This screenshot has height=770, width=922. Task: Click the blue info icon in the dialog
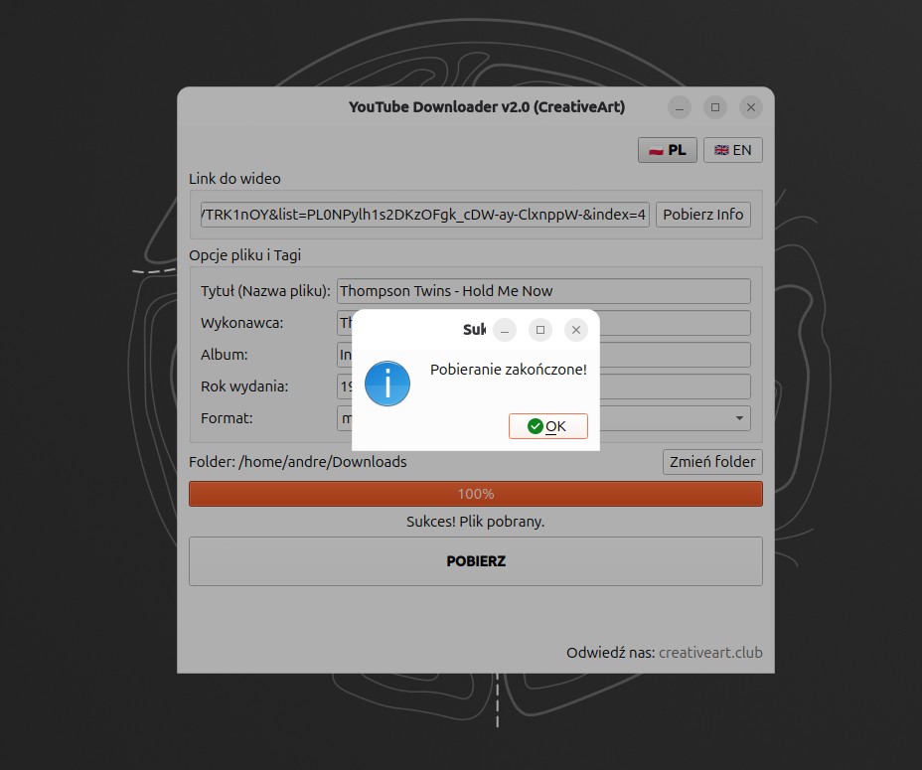click(x=387, y=382)
